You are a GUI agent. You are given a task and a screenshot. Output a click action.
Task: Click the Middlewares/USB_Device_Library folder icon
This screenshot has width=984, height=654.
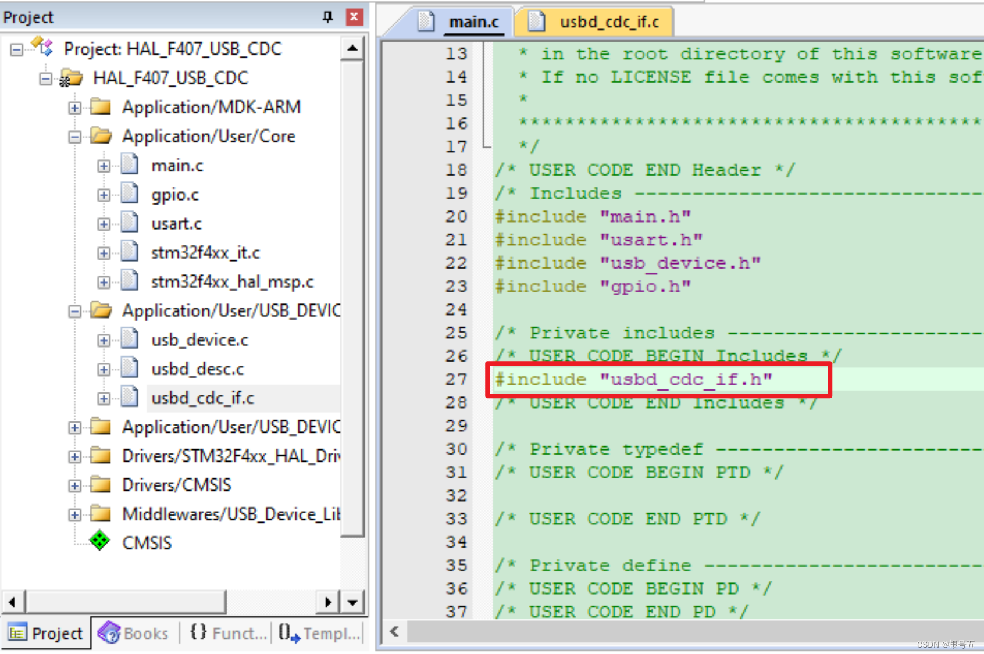(101, 513)
